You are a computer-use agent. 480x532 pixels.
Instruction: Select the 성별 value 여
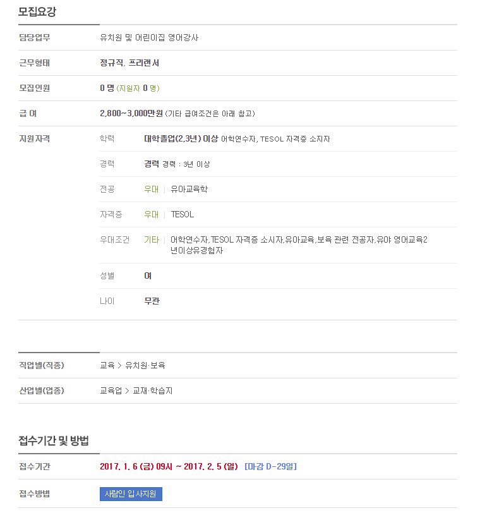[x=148, y=276]
